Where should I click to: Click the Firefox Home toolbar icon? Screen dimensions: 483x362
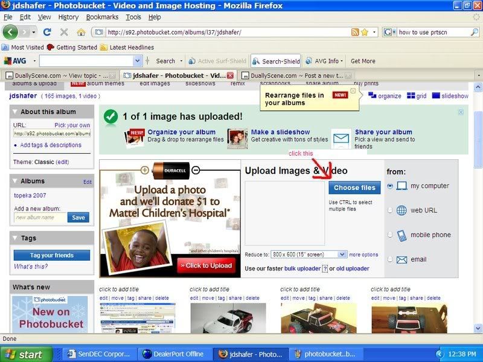[x=81, y=32]
